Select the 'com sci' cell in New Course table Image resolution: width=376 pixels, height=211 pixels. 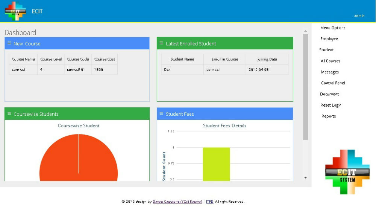point(23,69)
